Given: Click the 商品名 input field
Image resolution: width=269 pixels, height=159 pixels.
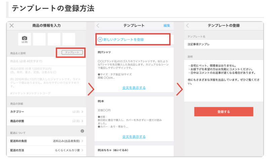Looking at the screenshot, I should point(46,61).
